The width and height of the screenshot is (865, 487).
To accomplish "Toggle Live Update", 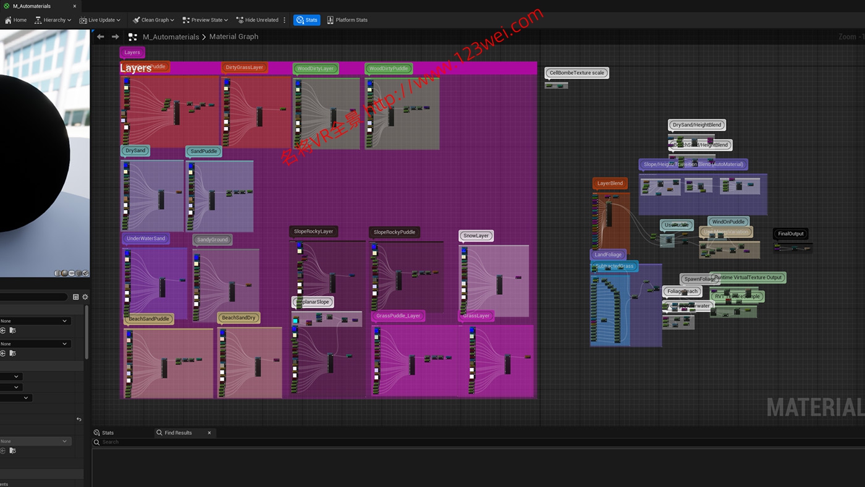I will 99,20.
